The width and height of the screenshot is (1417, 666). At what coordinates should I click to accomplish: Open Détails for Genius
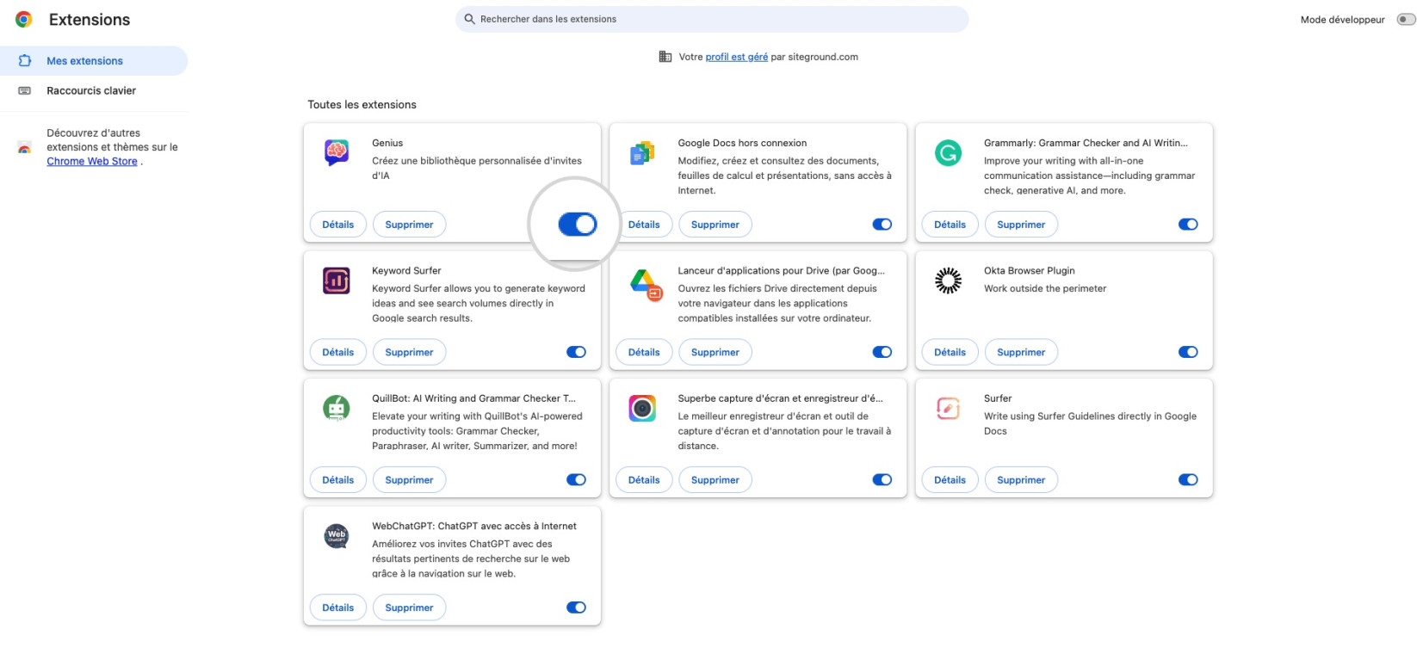click(338, 225)
